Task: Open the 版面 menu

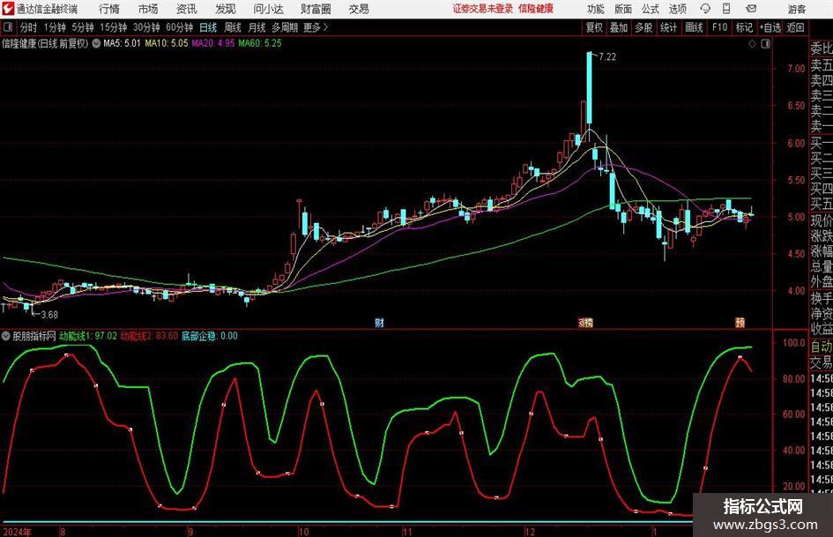Action: pos(622,9)
